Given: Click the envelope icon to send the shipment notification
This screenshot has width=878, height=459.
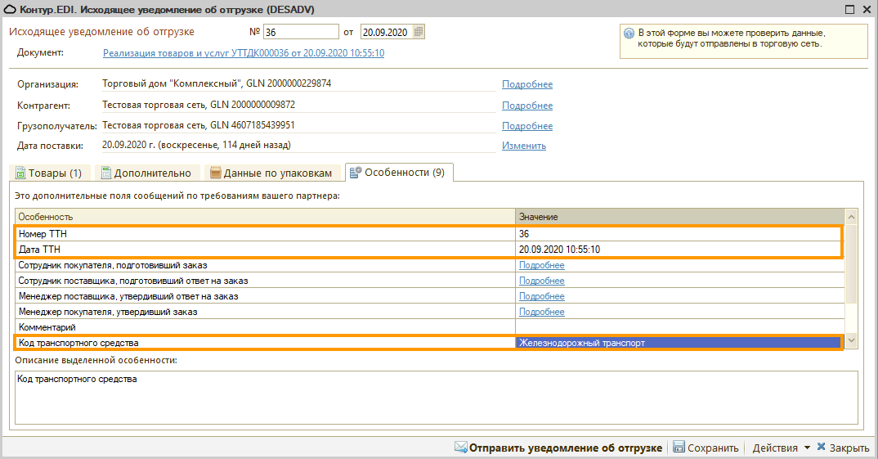Looking at the screenshot, I should click(x=460, y=448).
